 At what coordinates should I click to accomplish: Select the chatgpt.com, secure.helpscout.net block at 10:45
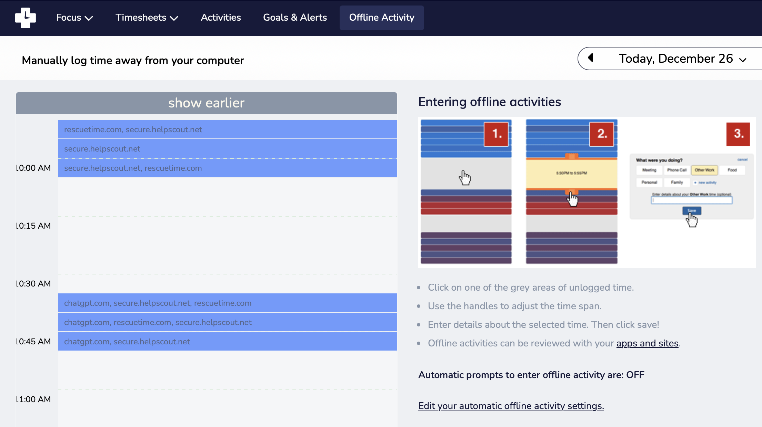coord(227,342)
